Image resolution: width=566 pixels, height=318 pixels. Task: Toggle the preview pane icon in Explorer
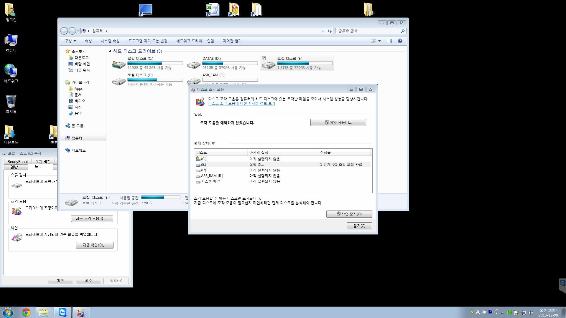pyautogui.click(x=389, y=41)
